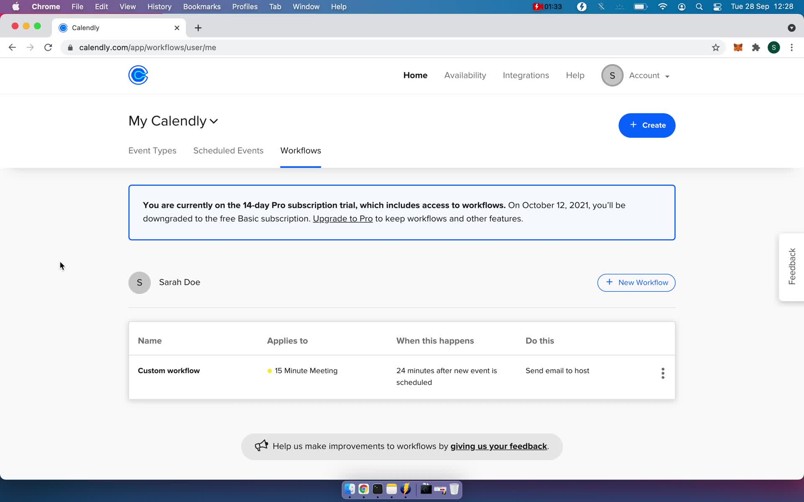Open Chrome from the dock
Image resolution: width=804 pixels, height=502 pixels.
tap(363, 489)
